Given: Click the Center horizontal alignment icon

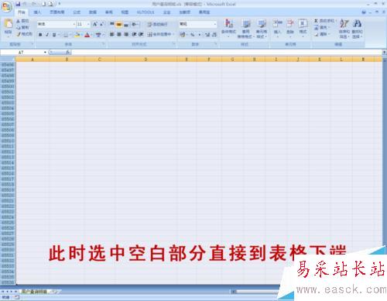Looking at the screenshot, I should pos(119,34).
